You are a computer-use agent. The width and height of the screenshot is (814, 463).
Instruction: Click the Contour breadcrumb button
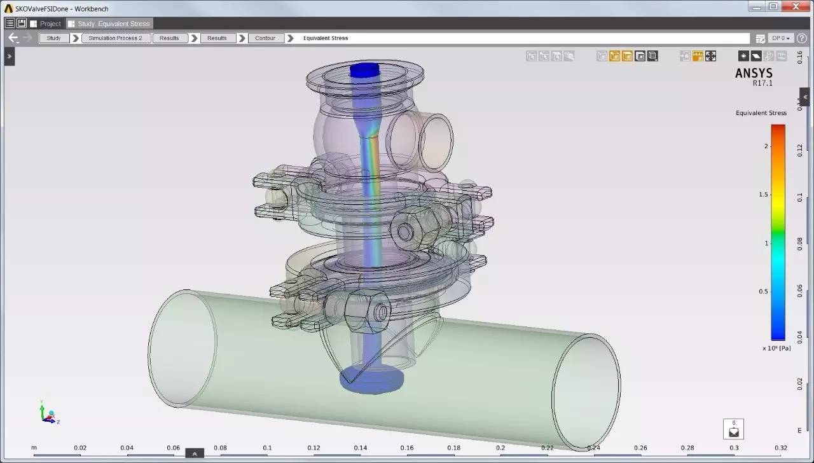click(265, 38)
